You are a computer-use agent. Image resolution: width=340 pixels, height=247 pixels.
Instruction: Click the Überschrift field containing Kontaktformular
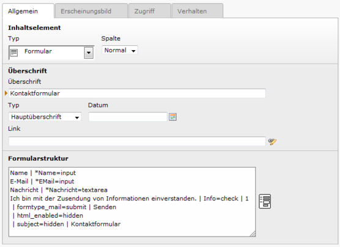click(x=137, y=94)
